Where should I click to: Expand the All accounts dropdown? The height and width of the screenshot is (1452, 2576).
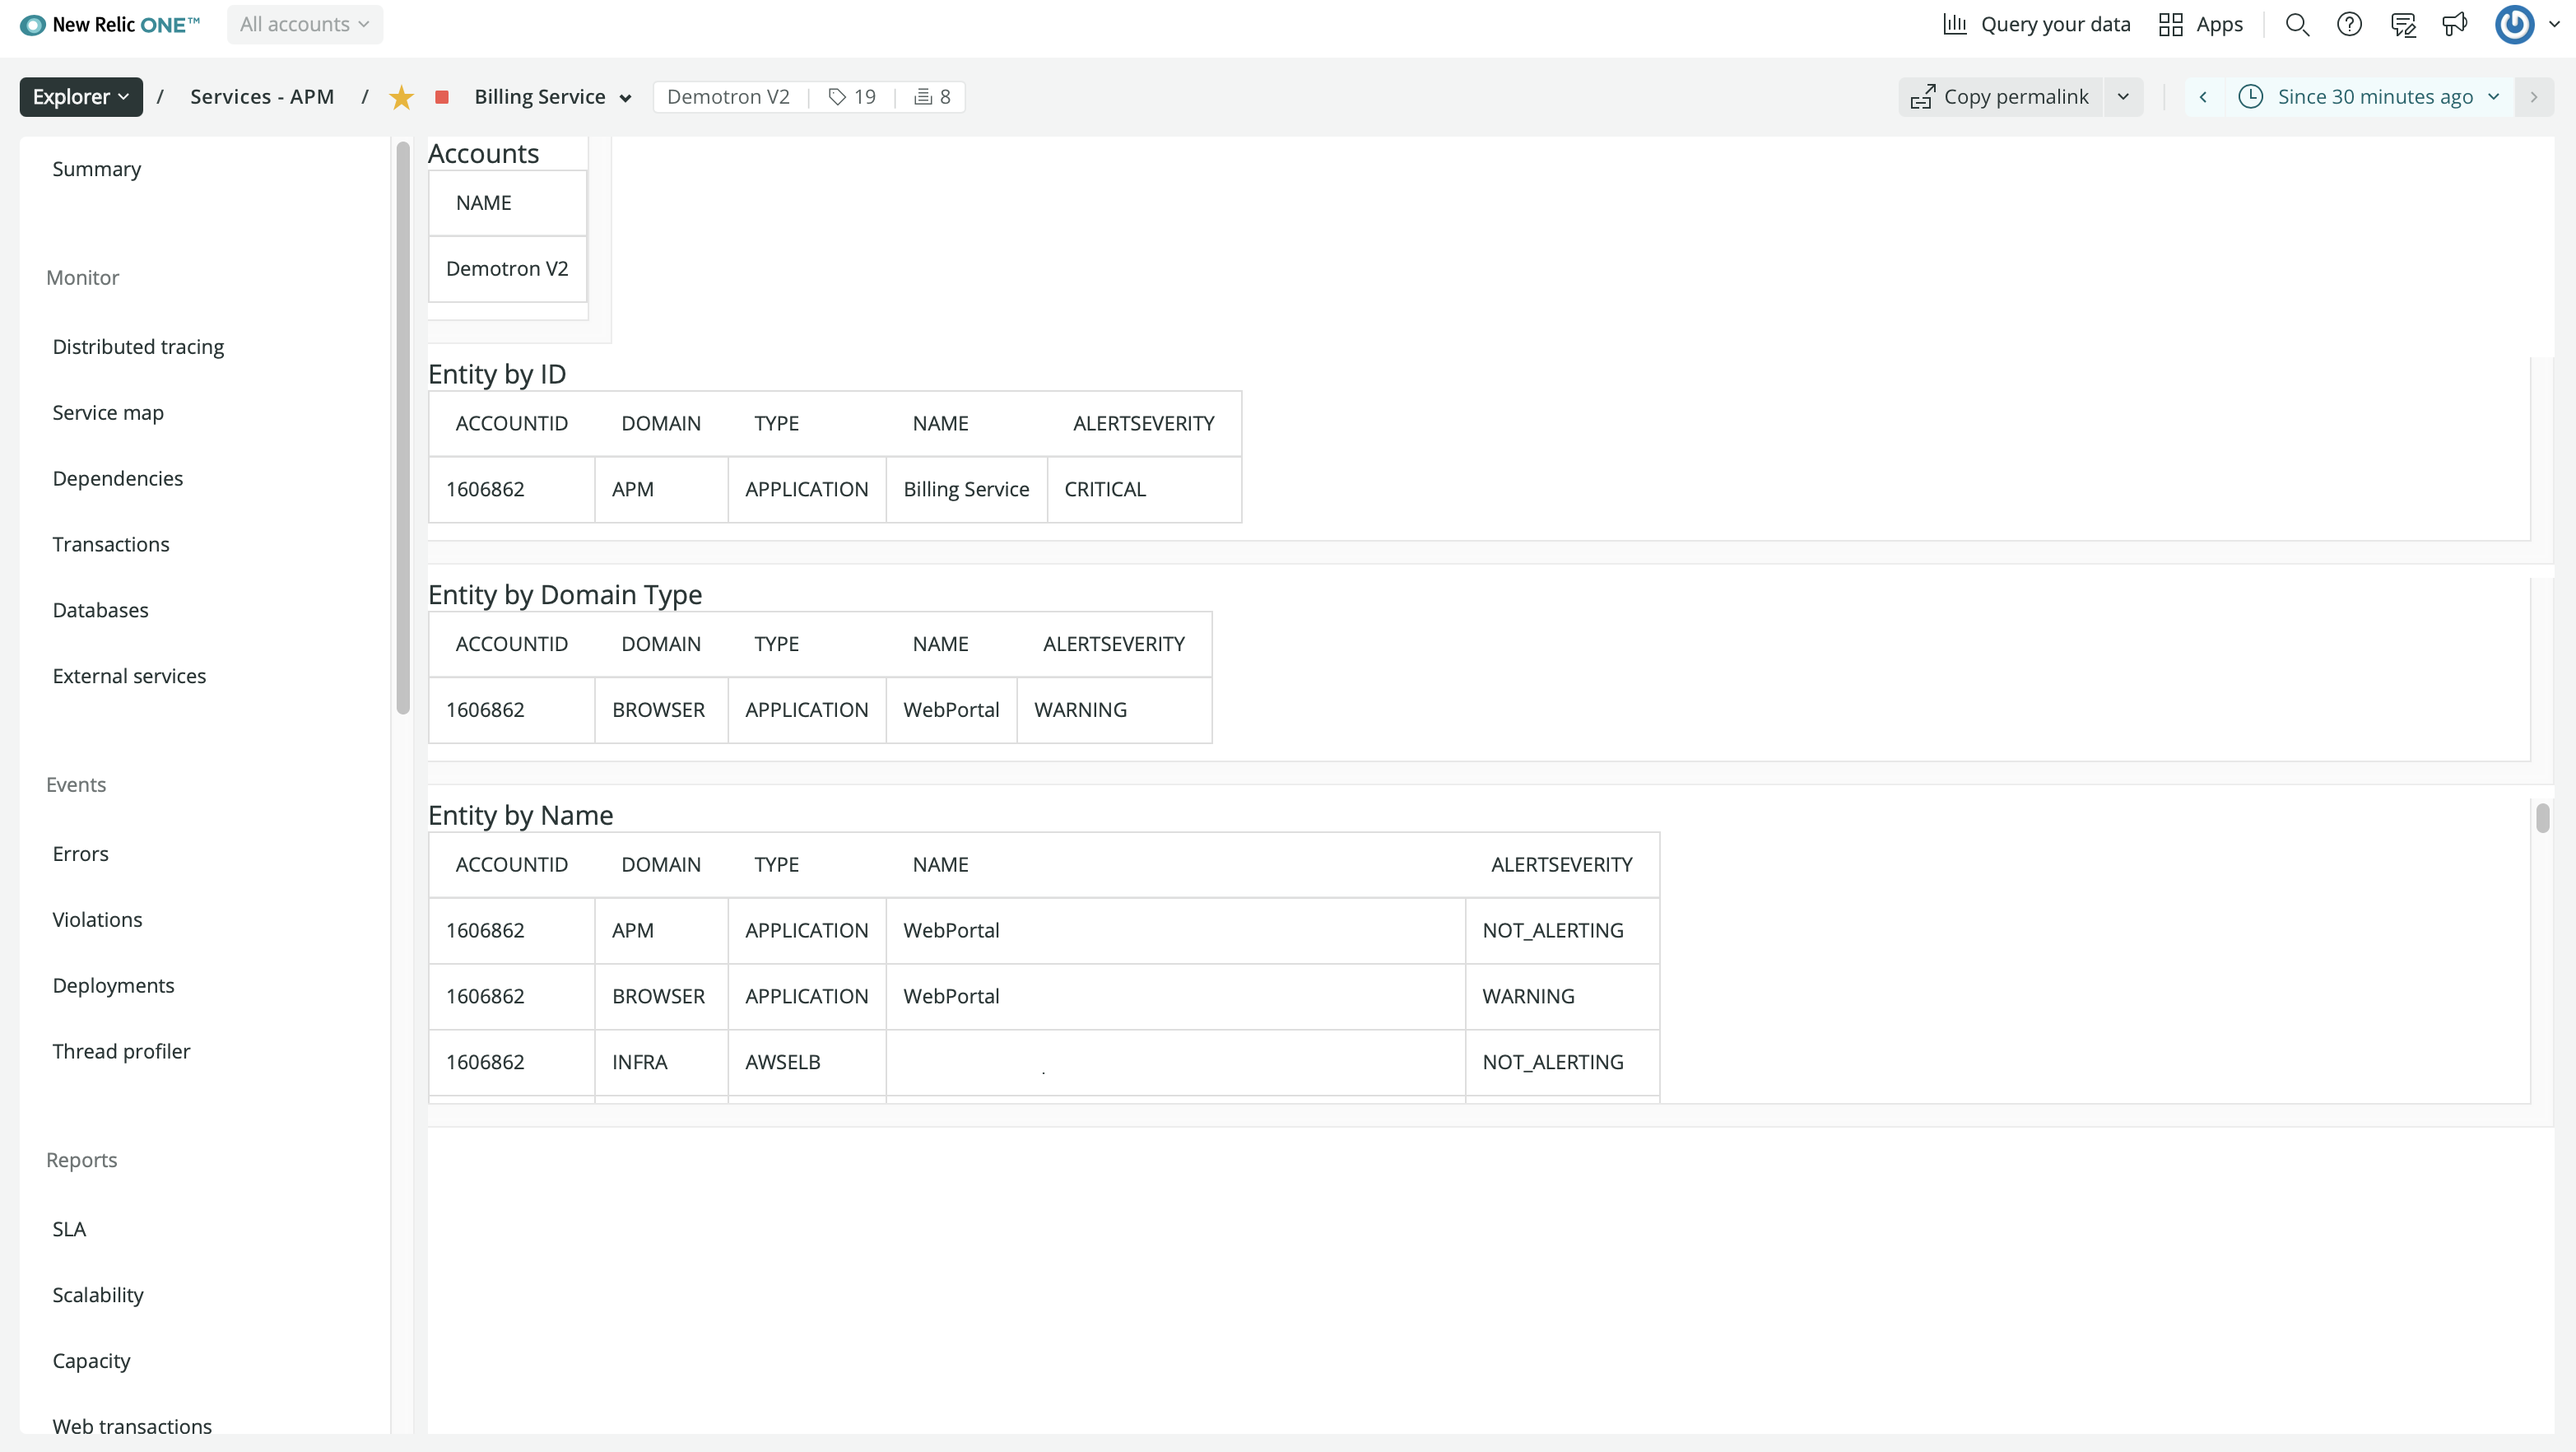pyautogui.click(x=304, y=24)
